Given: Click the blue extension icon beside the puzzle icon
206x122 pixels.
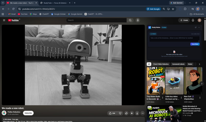Looking at the screenshot, I should click(x=180, y=9).
